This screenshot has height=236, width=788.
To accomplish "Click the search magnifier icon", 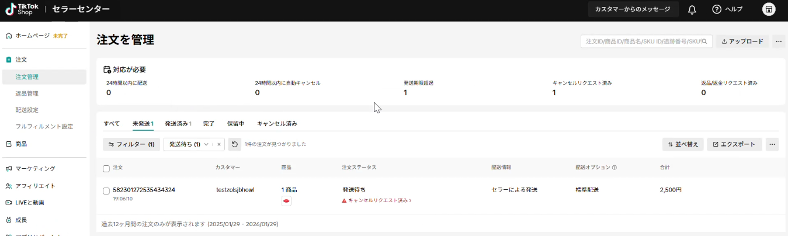I will pyautogui.click(x=704, y=41).
